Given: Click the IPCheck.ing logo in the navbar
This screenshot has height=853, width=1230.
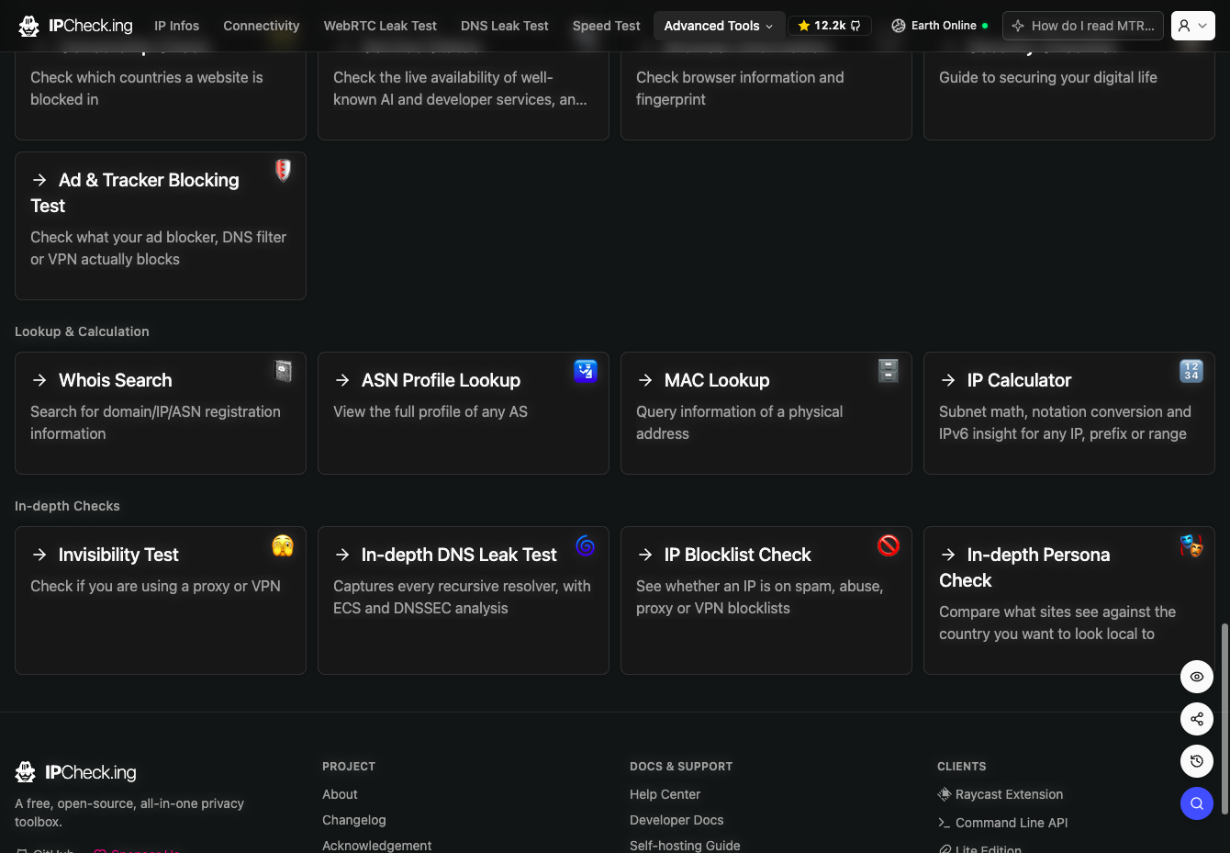Looking at the screenshot, I should [76, 26].
